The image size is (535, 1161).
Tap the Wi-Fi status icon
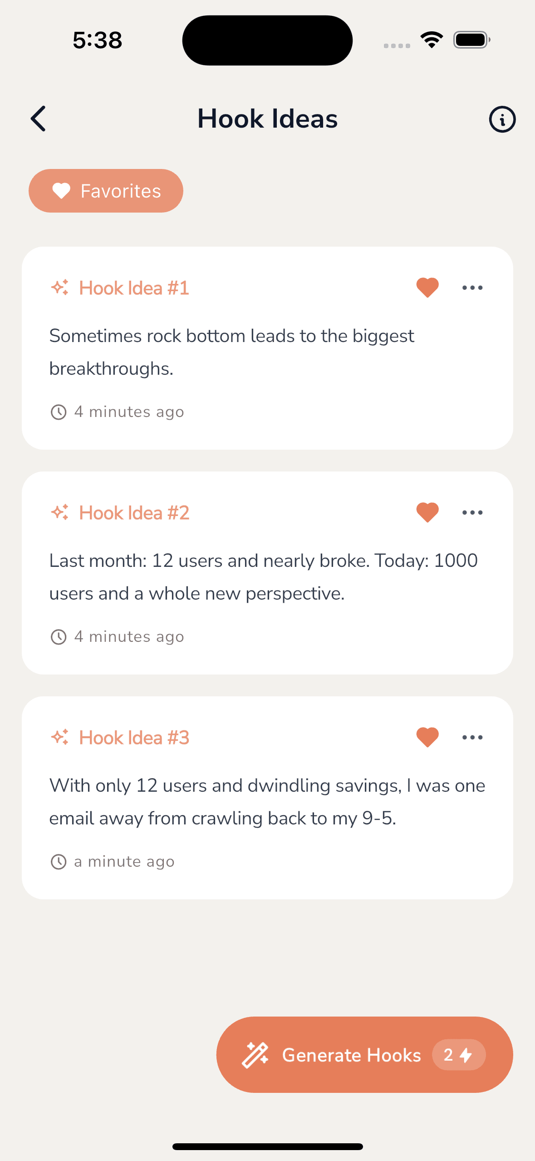point(432,40)
